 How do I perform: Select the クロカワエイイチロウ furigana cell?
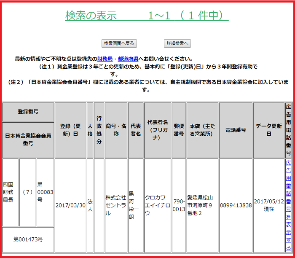pos(158,205)
